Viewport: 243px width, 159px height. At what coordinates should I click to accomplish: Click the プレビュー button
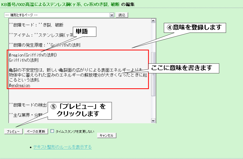(13, 131)
